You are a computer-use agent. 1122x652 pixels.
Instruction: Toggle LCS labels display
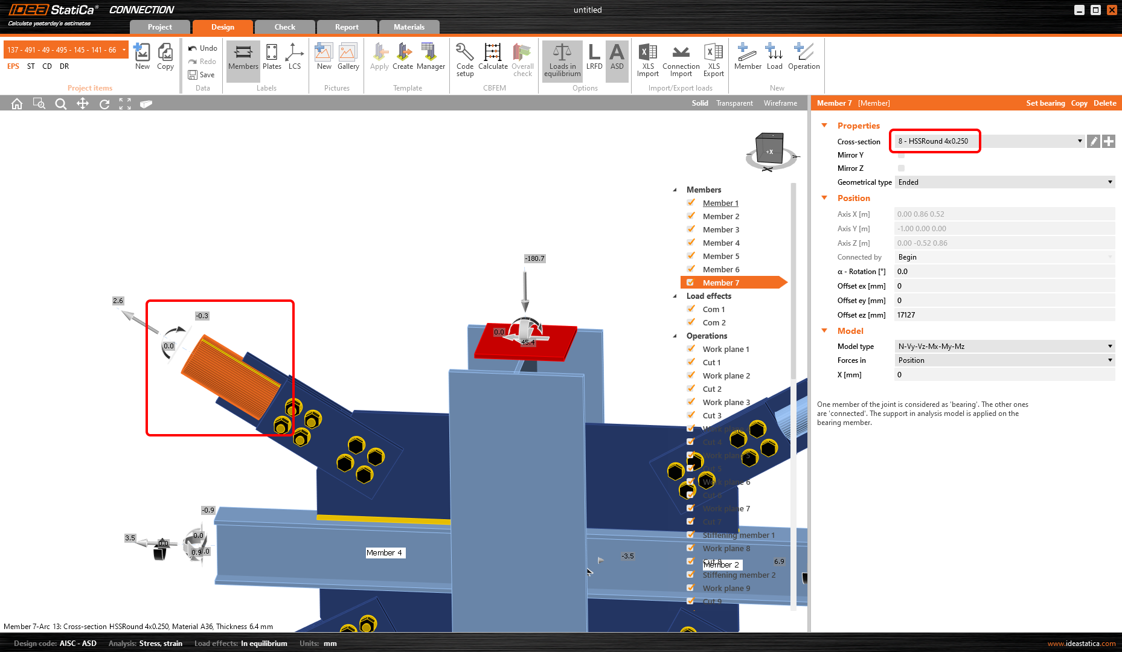pyautogui.click(x=294, y=57)
